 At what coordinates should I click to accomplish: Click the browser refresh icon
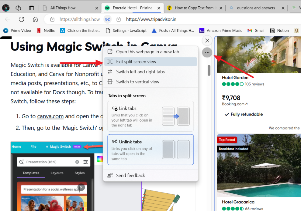21,19
